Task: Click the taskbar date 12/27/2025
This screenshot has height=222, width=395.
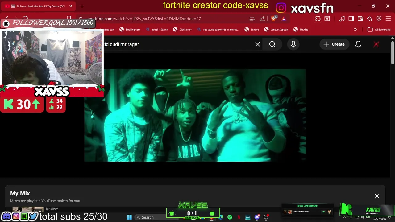Action: coord(380,219)
